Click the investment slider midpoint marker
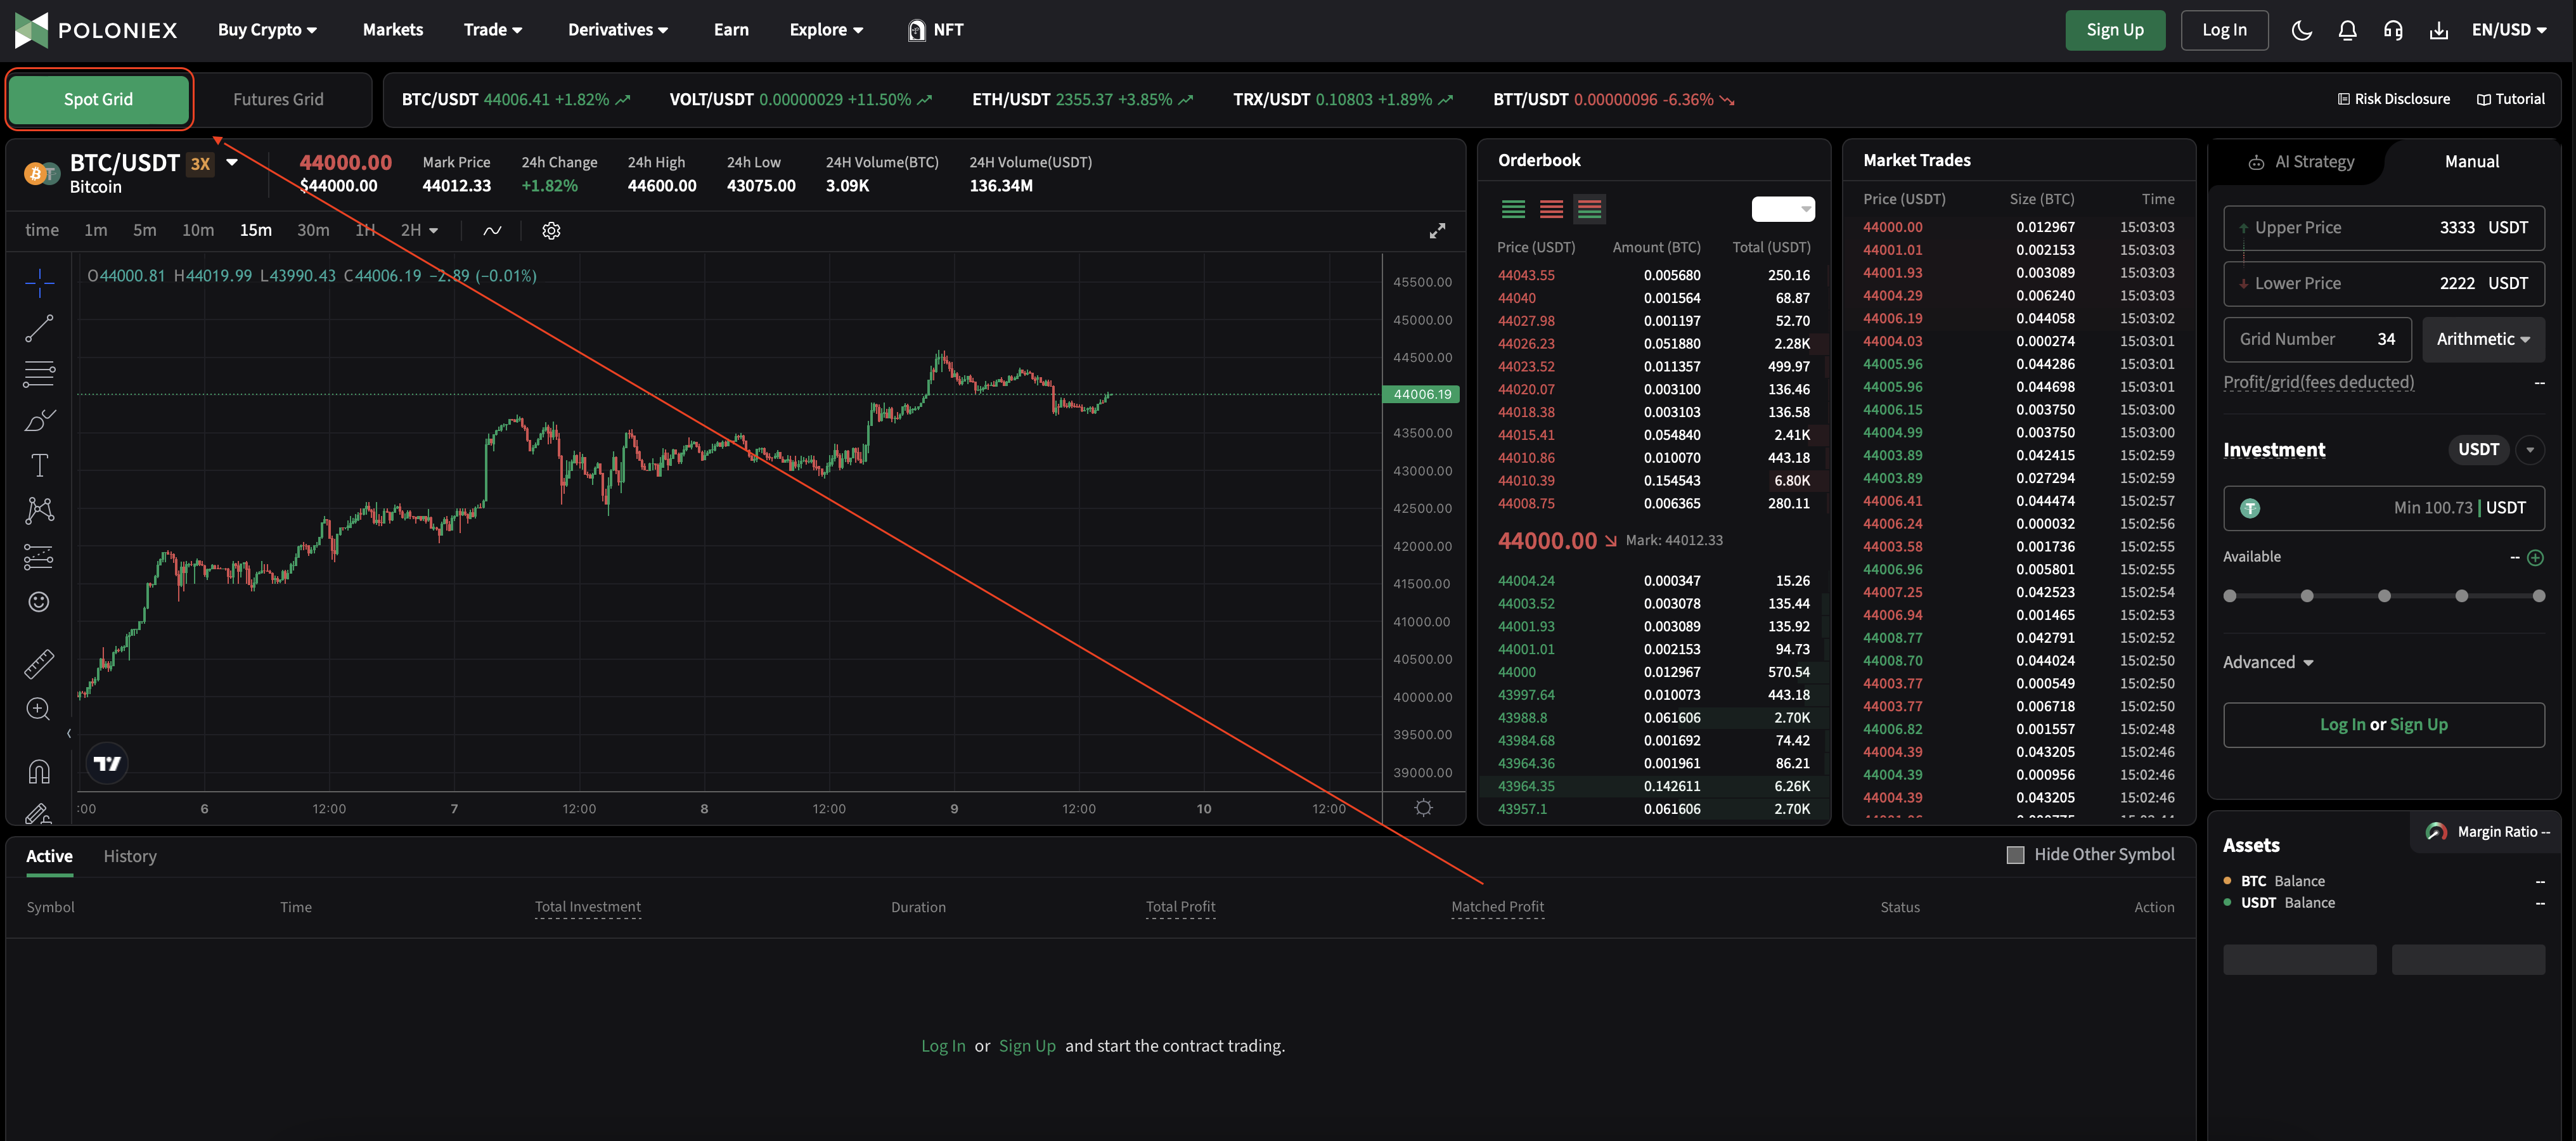This screenshot has width=2576, height=1141. [2384, 596]
